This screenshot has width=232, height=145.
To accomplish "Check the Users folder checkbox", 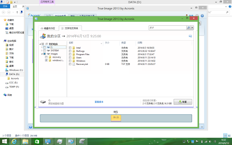I will [x=70, y=57].
